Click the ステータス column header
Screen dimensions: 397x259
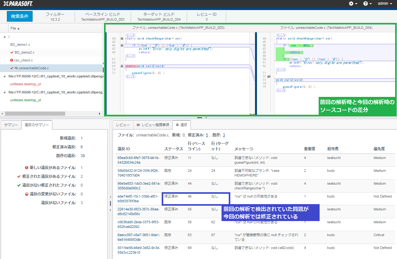[174, 149]
